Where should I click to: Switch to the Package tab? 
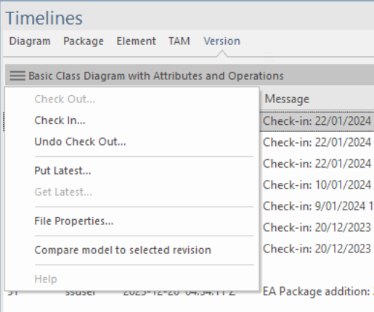coord(84,41)
